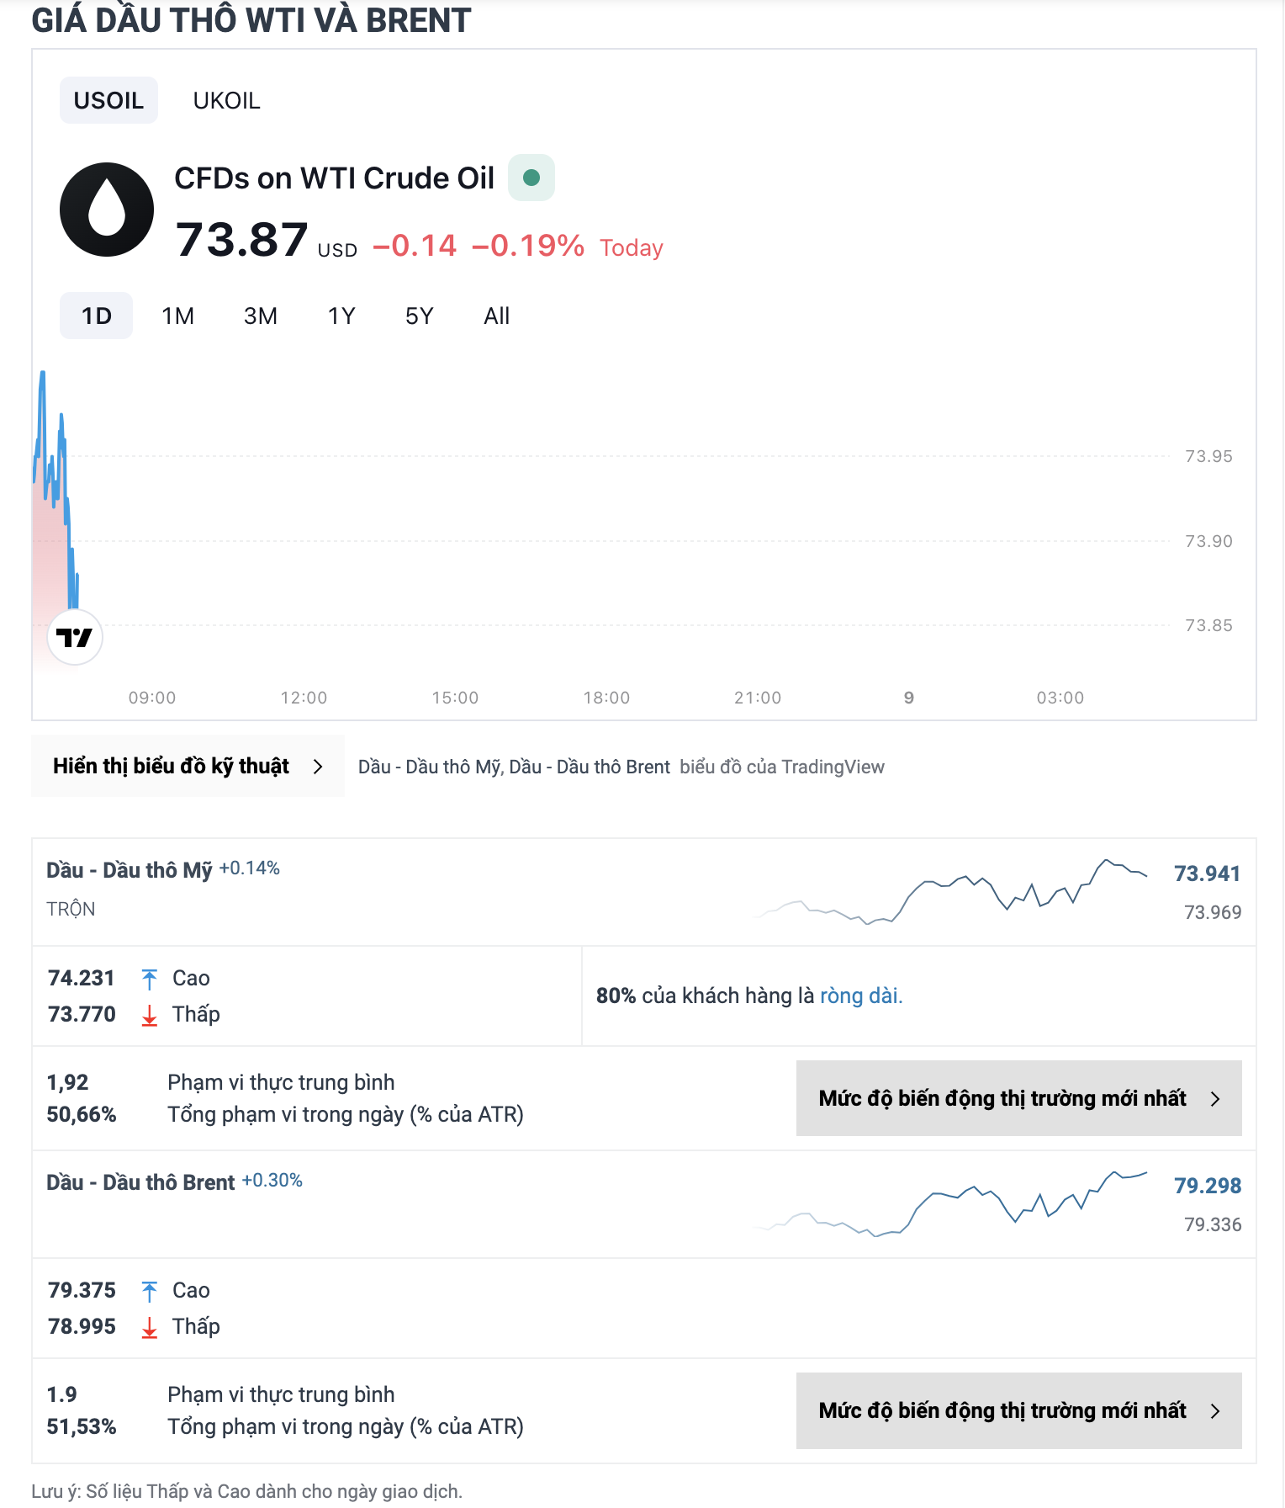Open Brent market volatility chevron
Screen dimensions: 1285x1508
pyautogui.click(x=1214, y=1411)
